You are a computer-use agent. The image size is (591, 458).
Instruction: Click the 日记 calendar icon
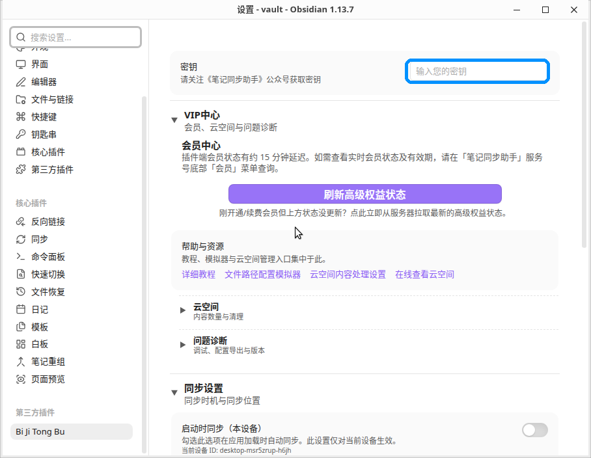21,310
